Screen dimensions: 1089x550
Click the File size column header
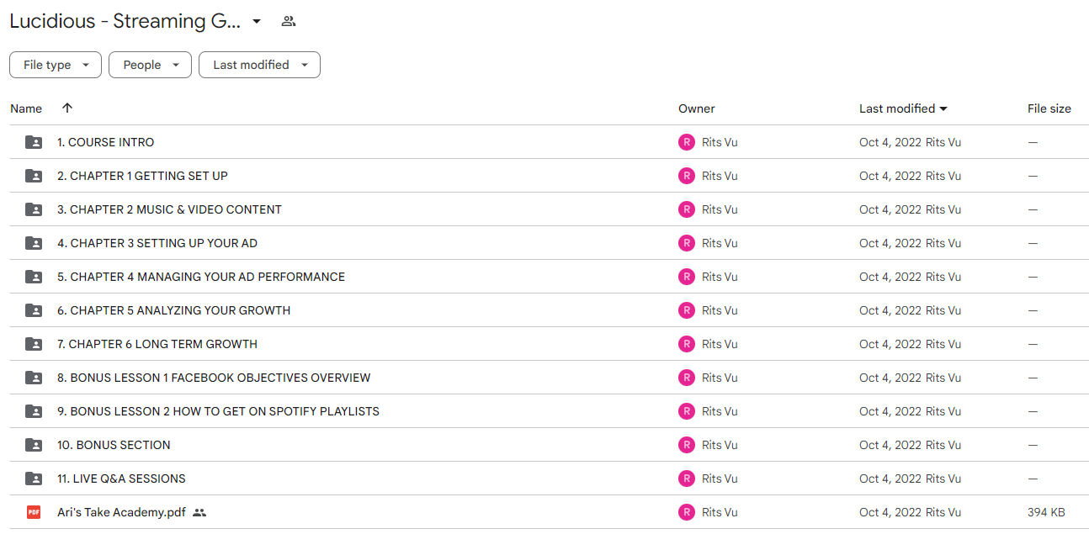1049,108
